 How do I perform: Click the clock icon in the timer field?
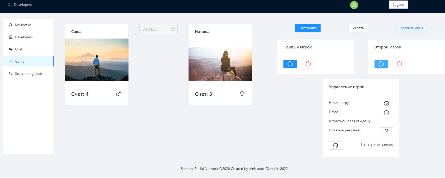click(173, 29)
